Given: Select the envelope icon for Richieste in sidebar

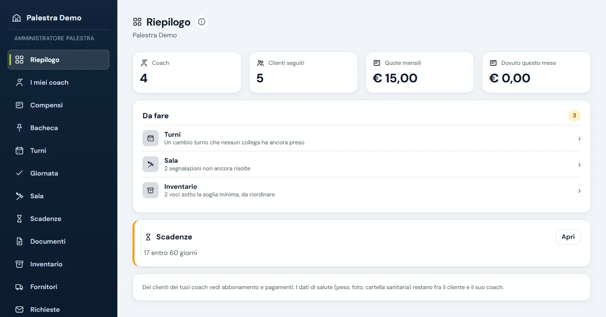Looking at the screenshot, I should click(19, 309).
